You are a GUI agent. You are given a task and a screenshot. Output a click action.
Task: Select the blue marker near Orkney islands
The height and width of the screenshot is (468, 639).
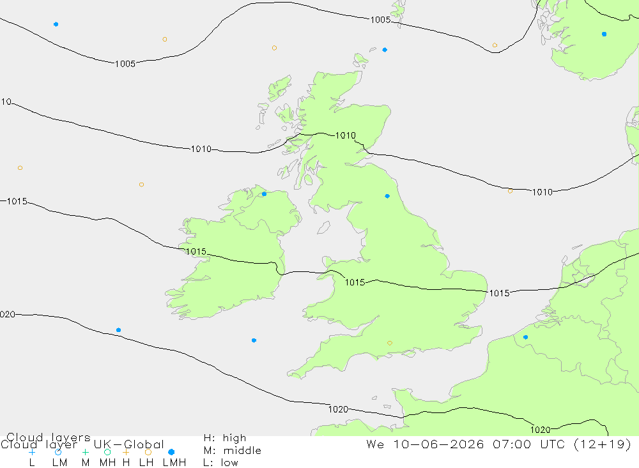385,50
